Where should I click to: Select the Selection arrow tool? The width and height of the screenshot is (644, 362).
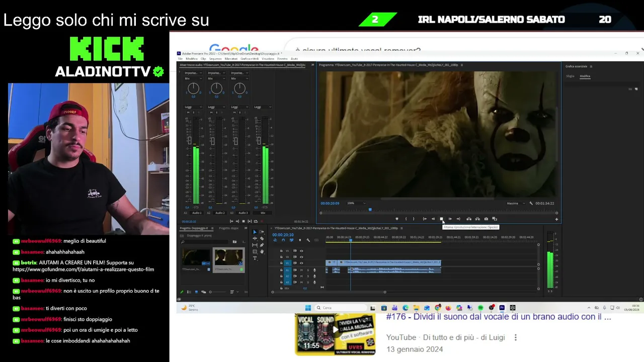point(255,232)
